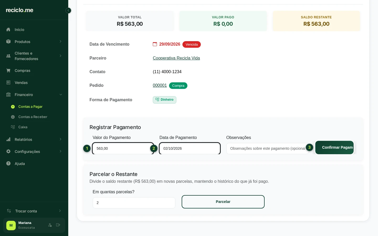Click the Confirmar Pagamento button
The image size is (378, 236).
(x=334, y=147)
